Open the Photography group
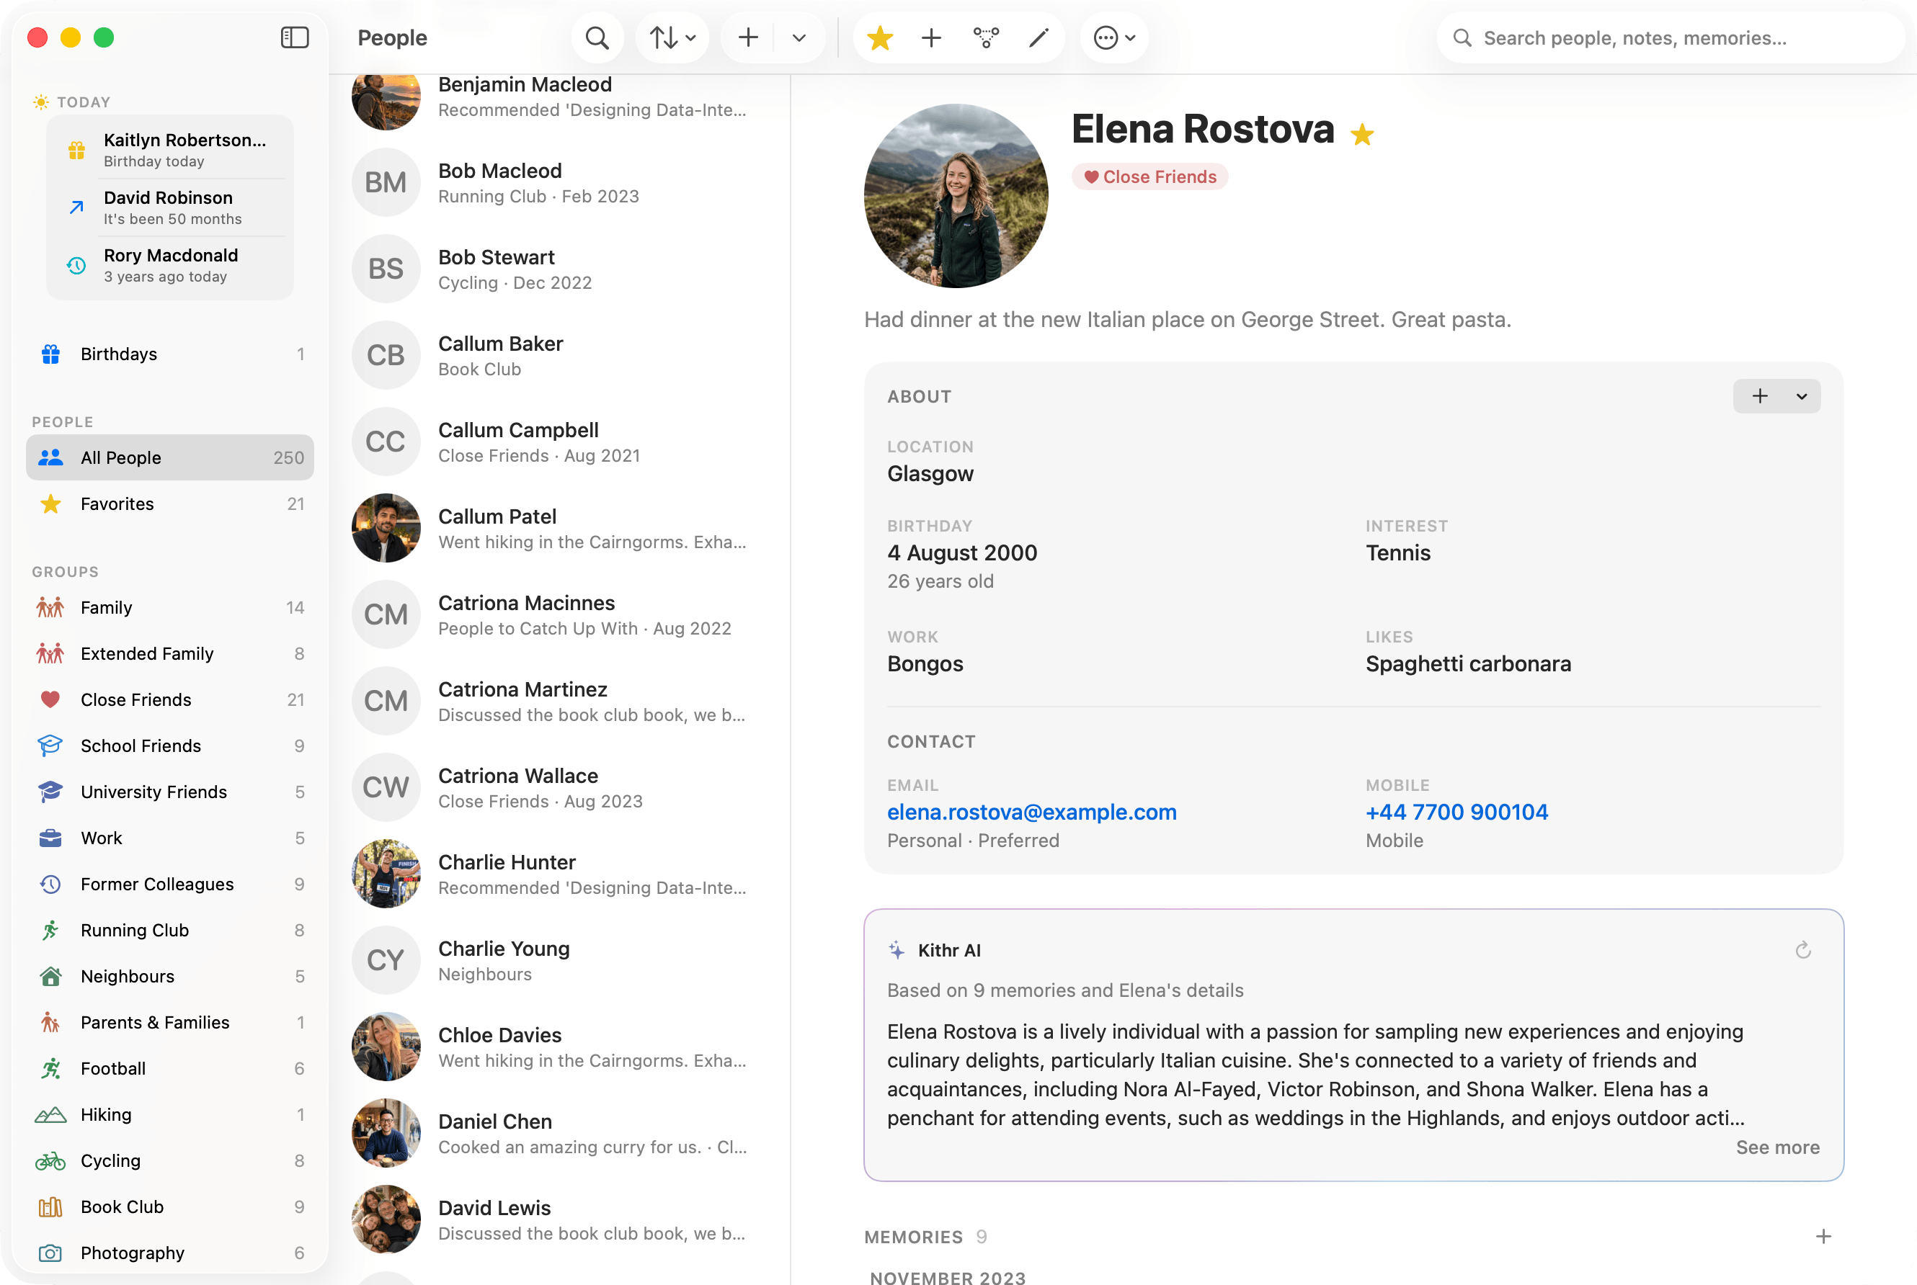This screenshot has width=1917, height=1285. tap(171, 1252)
